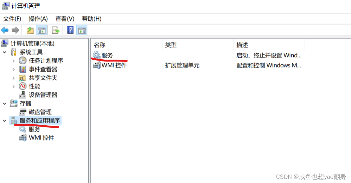Select 磁盘管理 in the tree

pos(40,112)
